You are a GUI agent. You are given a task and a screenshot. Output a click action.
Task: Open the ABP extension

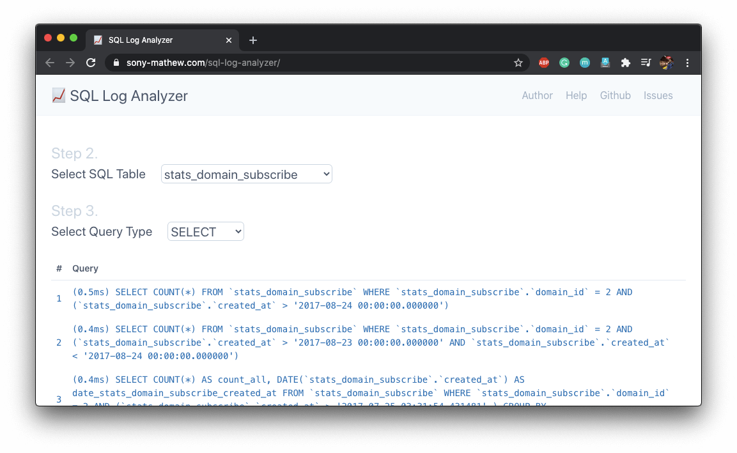coord(544,63)
